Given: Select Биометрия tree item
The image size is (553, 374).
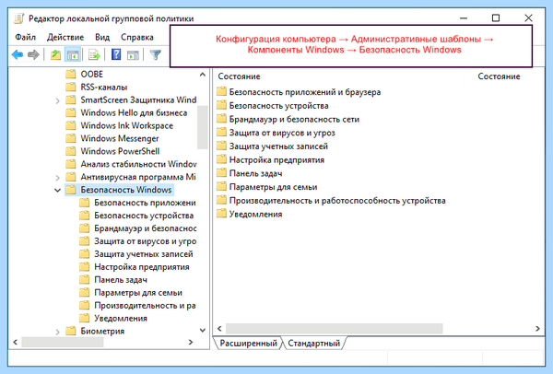Looking at the screenshot, I should [102, 331].
